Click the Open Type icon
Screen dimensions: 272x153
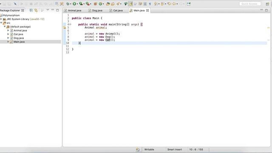[108, 4]
